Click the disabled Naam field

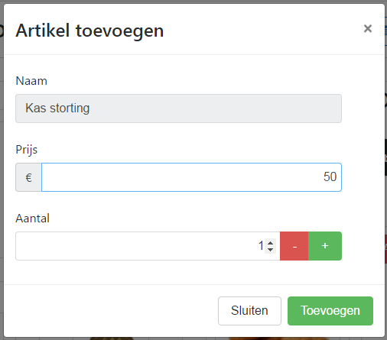[x=178, y=108]
